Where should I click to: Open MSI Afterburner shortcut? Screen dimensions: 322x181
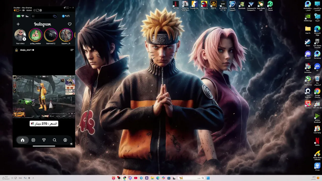(308, 81)
